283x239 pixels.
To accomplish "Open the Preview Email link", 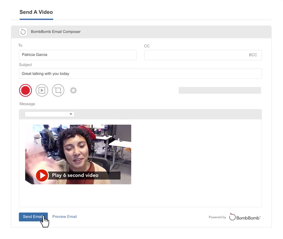I will tap(65, 217).
